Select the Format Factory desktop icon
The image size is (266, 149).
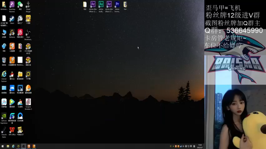coord(20,20)
